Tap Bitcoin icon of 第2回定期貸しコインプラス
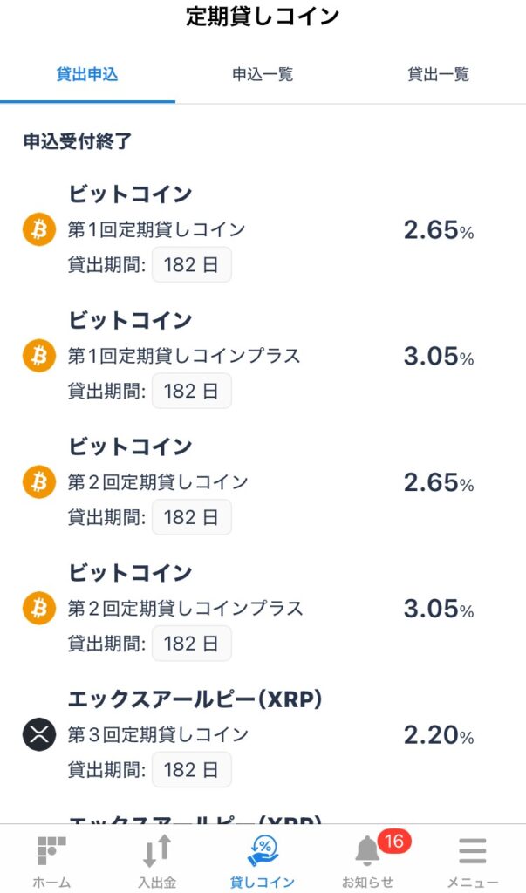 tap(38, 608)
